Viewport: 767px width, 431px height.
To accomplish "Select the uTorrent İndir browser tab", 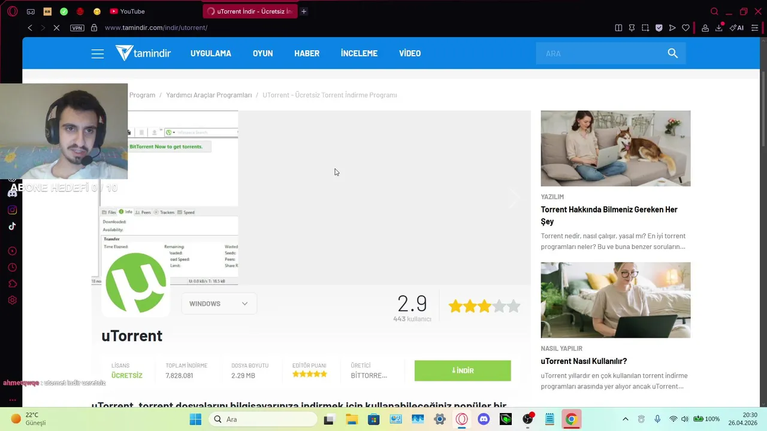I will (x=250, y=11).
